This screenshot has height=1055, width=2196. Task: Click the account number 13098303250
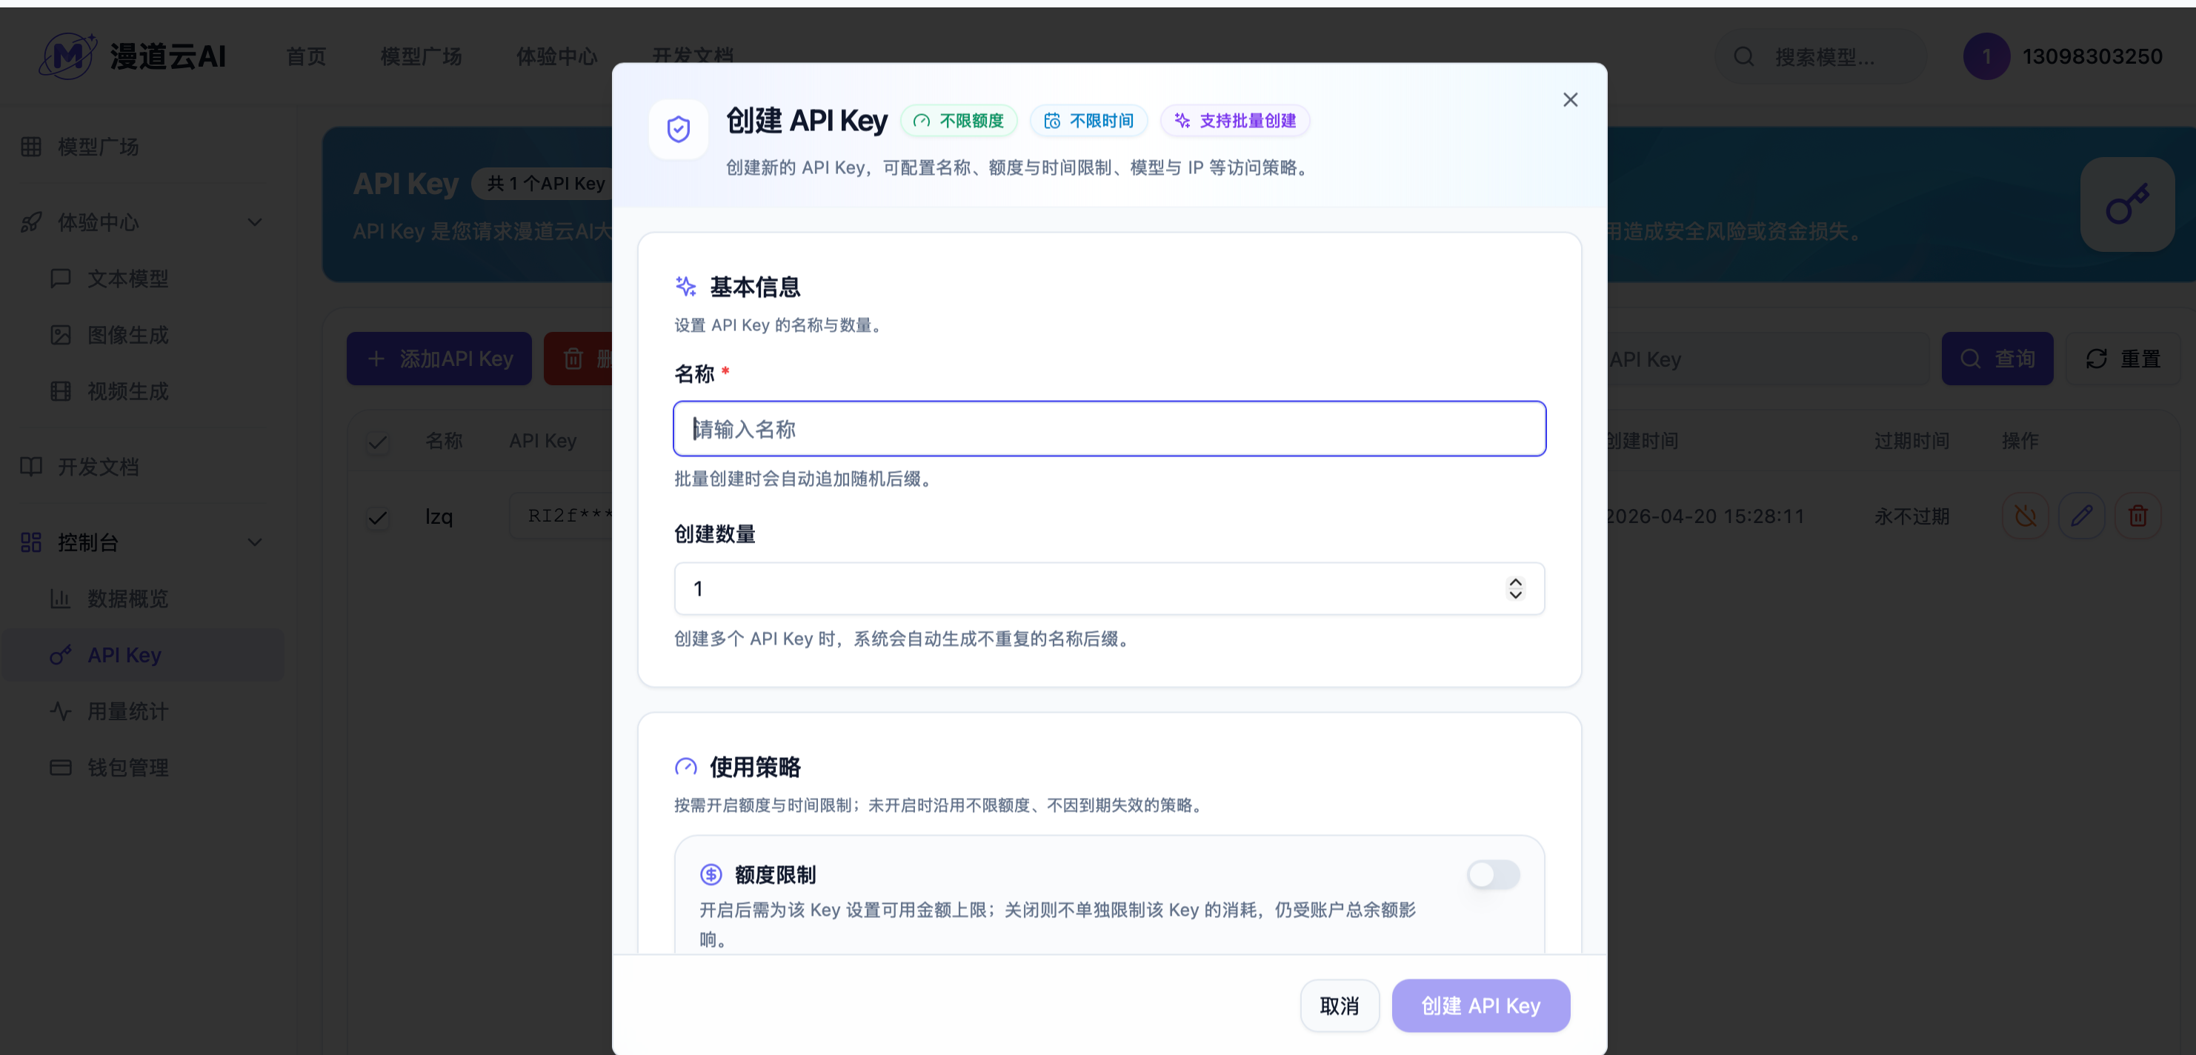tap(2092, 56)
